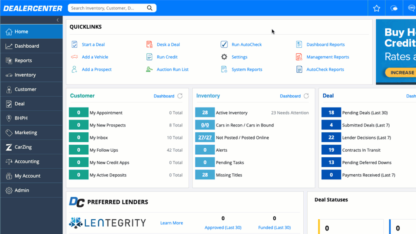The width and height of the screenshot is (416, 234).
Task: Click the Start a Deal clipboard icon
Action: [x=75, y=44]
